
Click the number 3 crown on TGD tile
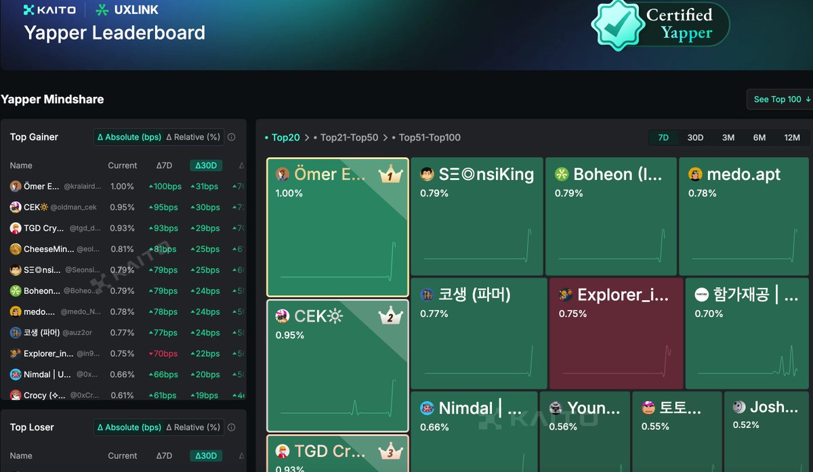390,451
